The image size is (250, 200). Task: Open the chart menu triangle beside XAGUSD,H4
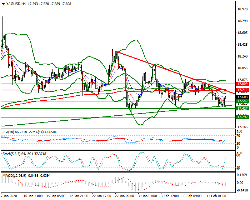click(4, 4)
